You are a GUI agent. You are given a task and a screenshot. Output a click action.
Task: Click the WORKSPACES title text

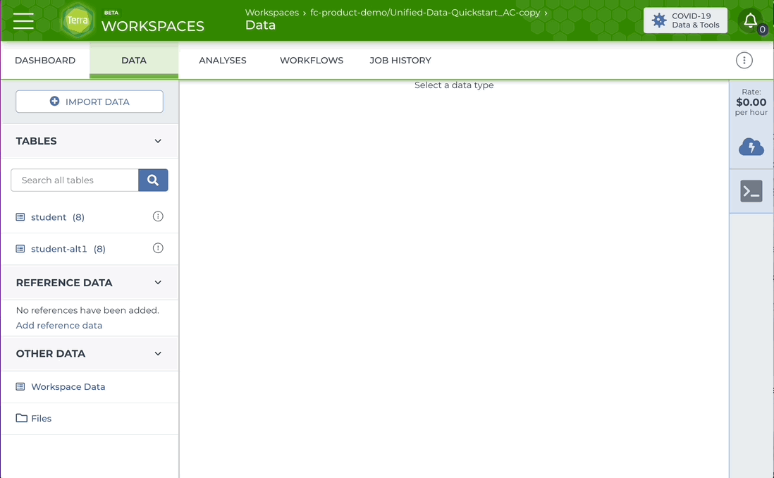pos(152,26)
